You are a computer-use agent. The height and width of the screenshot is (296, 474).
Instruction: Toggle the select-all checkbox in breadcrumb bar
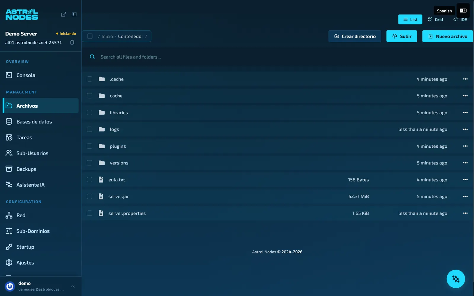click(90, 36)
